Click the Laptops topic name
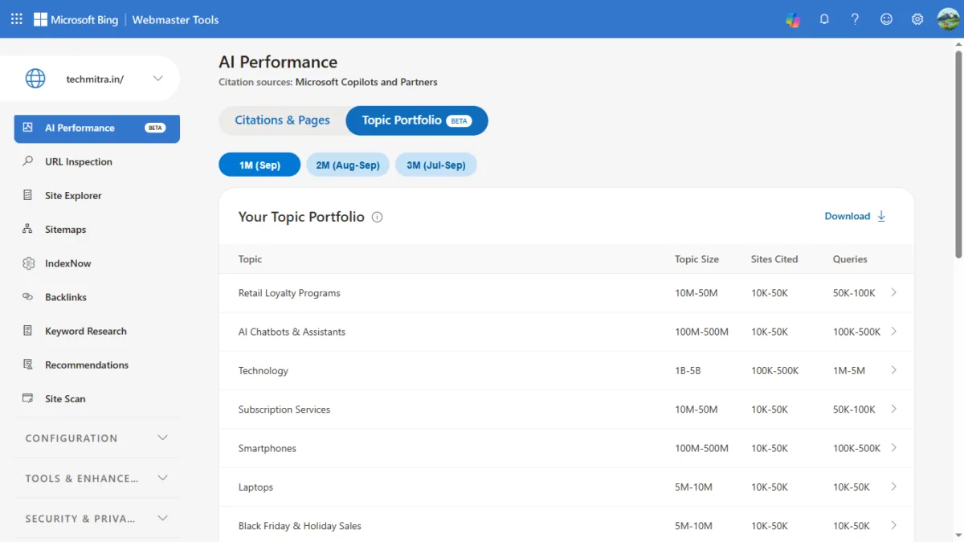This screenshot has height=542, width=964. [x=255, y=487]
